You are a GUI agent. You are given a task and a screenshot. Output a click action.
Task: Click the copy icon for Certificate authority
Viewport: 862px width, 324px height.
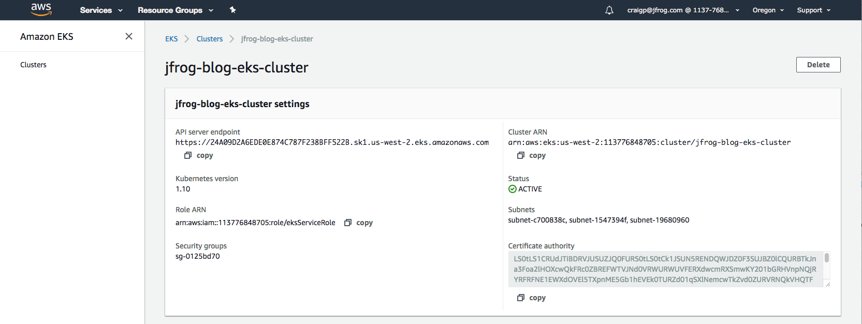521,298
